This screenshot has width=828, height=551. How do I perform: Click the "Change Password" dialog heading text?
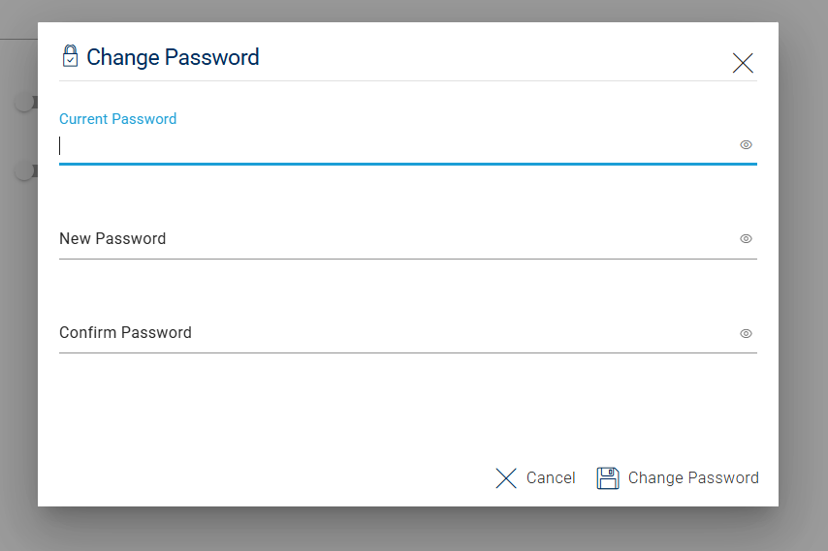[173, 57]
